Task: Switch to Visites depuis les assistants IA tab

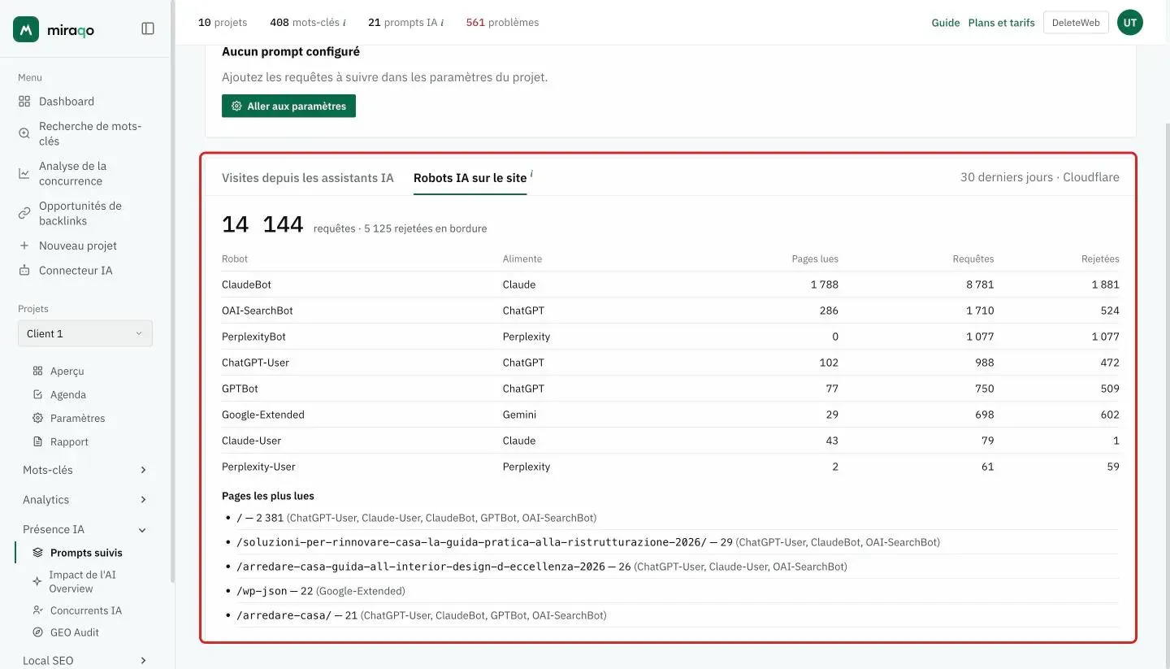Action: tap(308, 177)
